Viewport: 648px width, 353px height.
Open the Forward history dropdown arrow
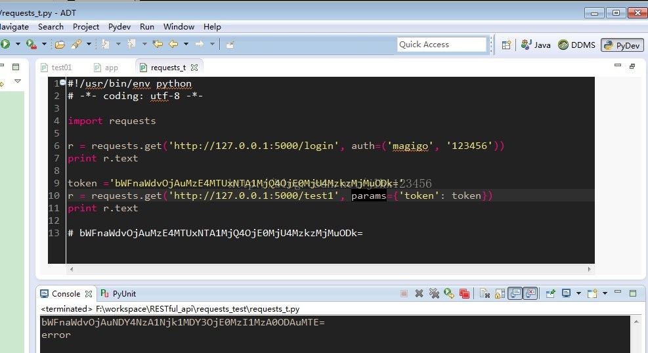click(212, 44)
